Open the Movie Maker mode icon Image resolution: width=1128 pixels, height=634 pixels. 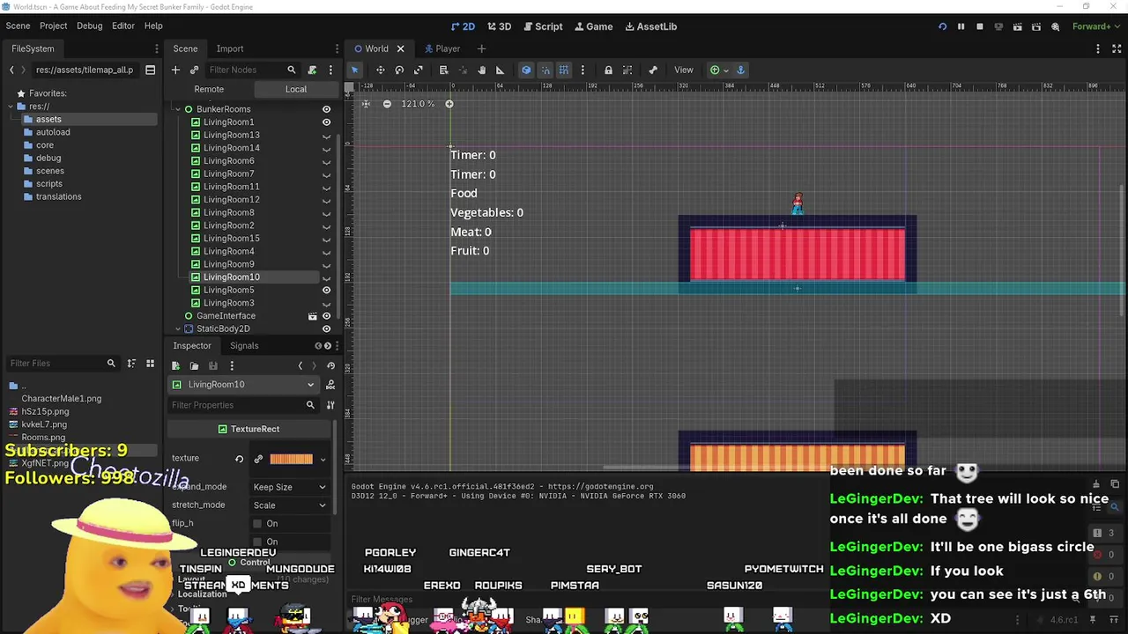point(1055,26)
